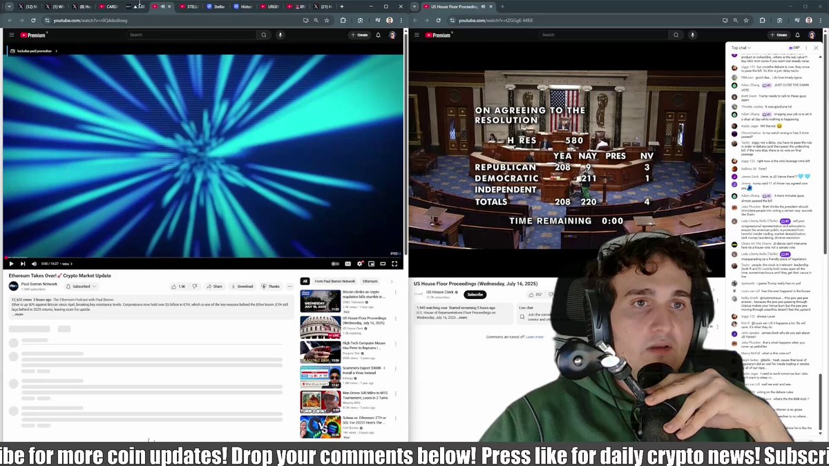Viewport: 829px width, 466px height.
Task: Click Learn more about comments off
Action: [x=535, y=337]
